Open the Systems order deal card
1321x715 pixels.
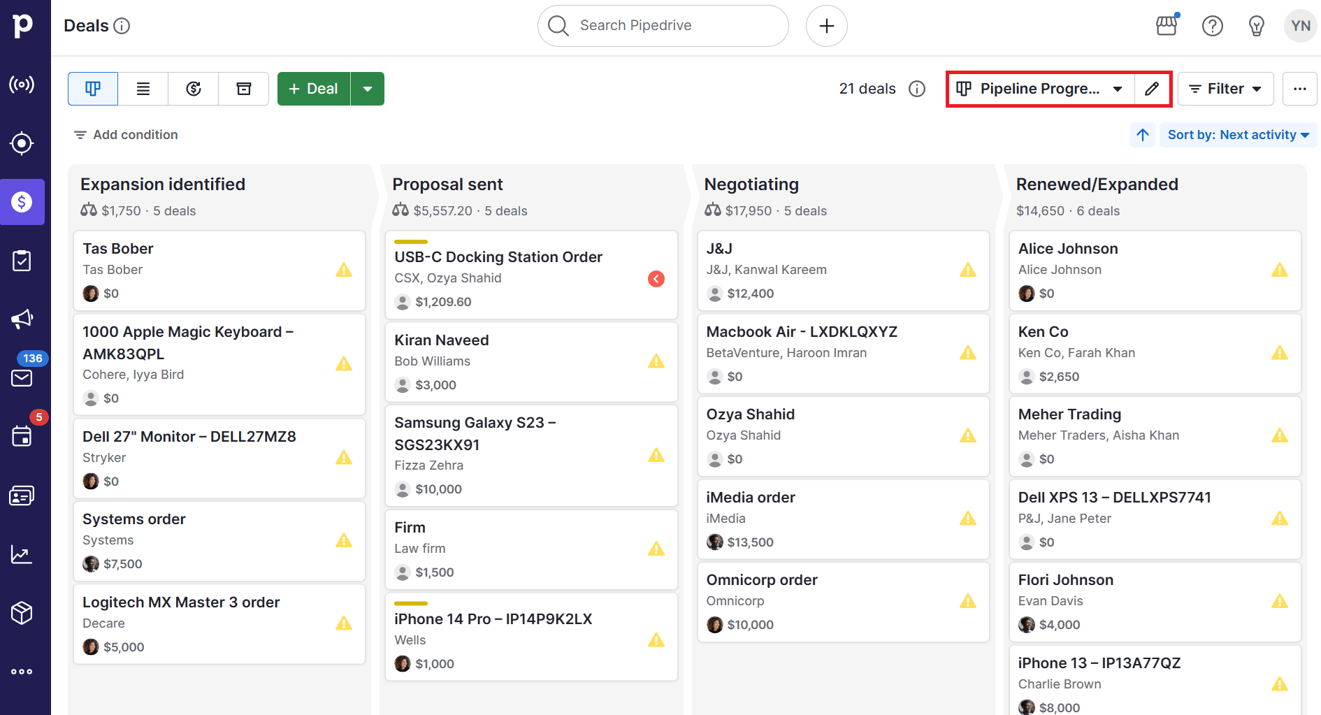click(219, 541)
